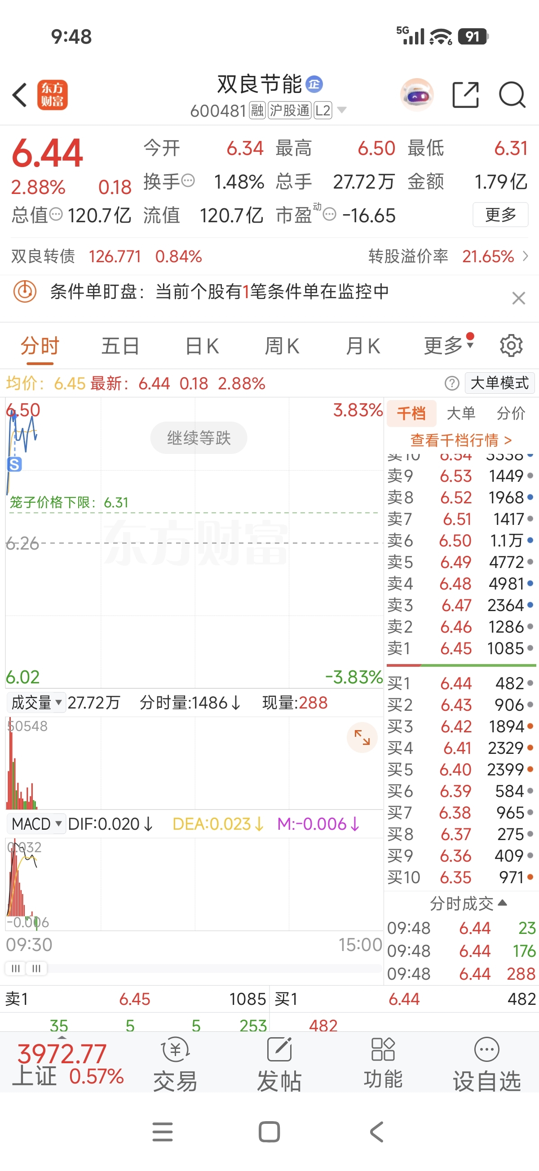Switch to the 周K tab

[x=282, y=346]
